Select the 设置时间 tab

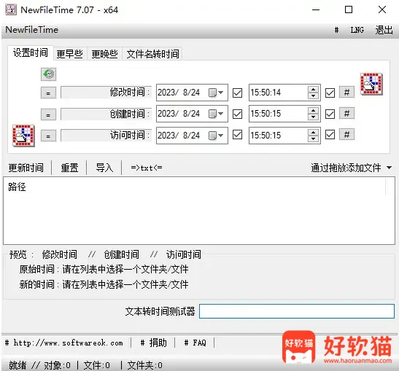coord(31,53)
